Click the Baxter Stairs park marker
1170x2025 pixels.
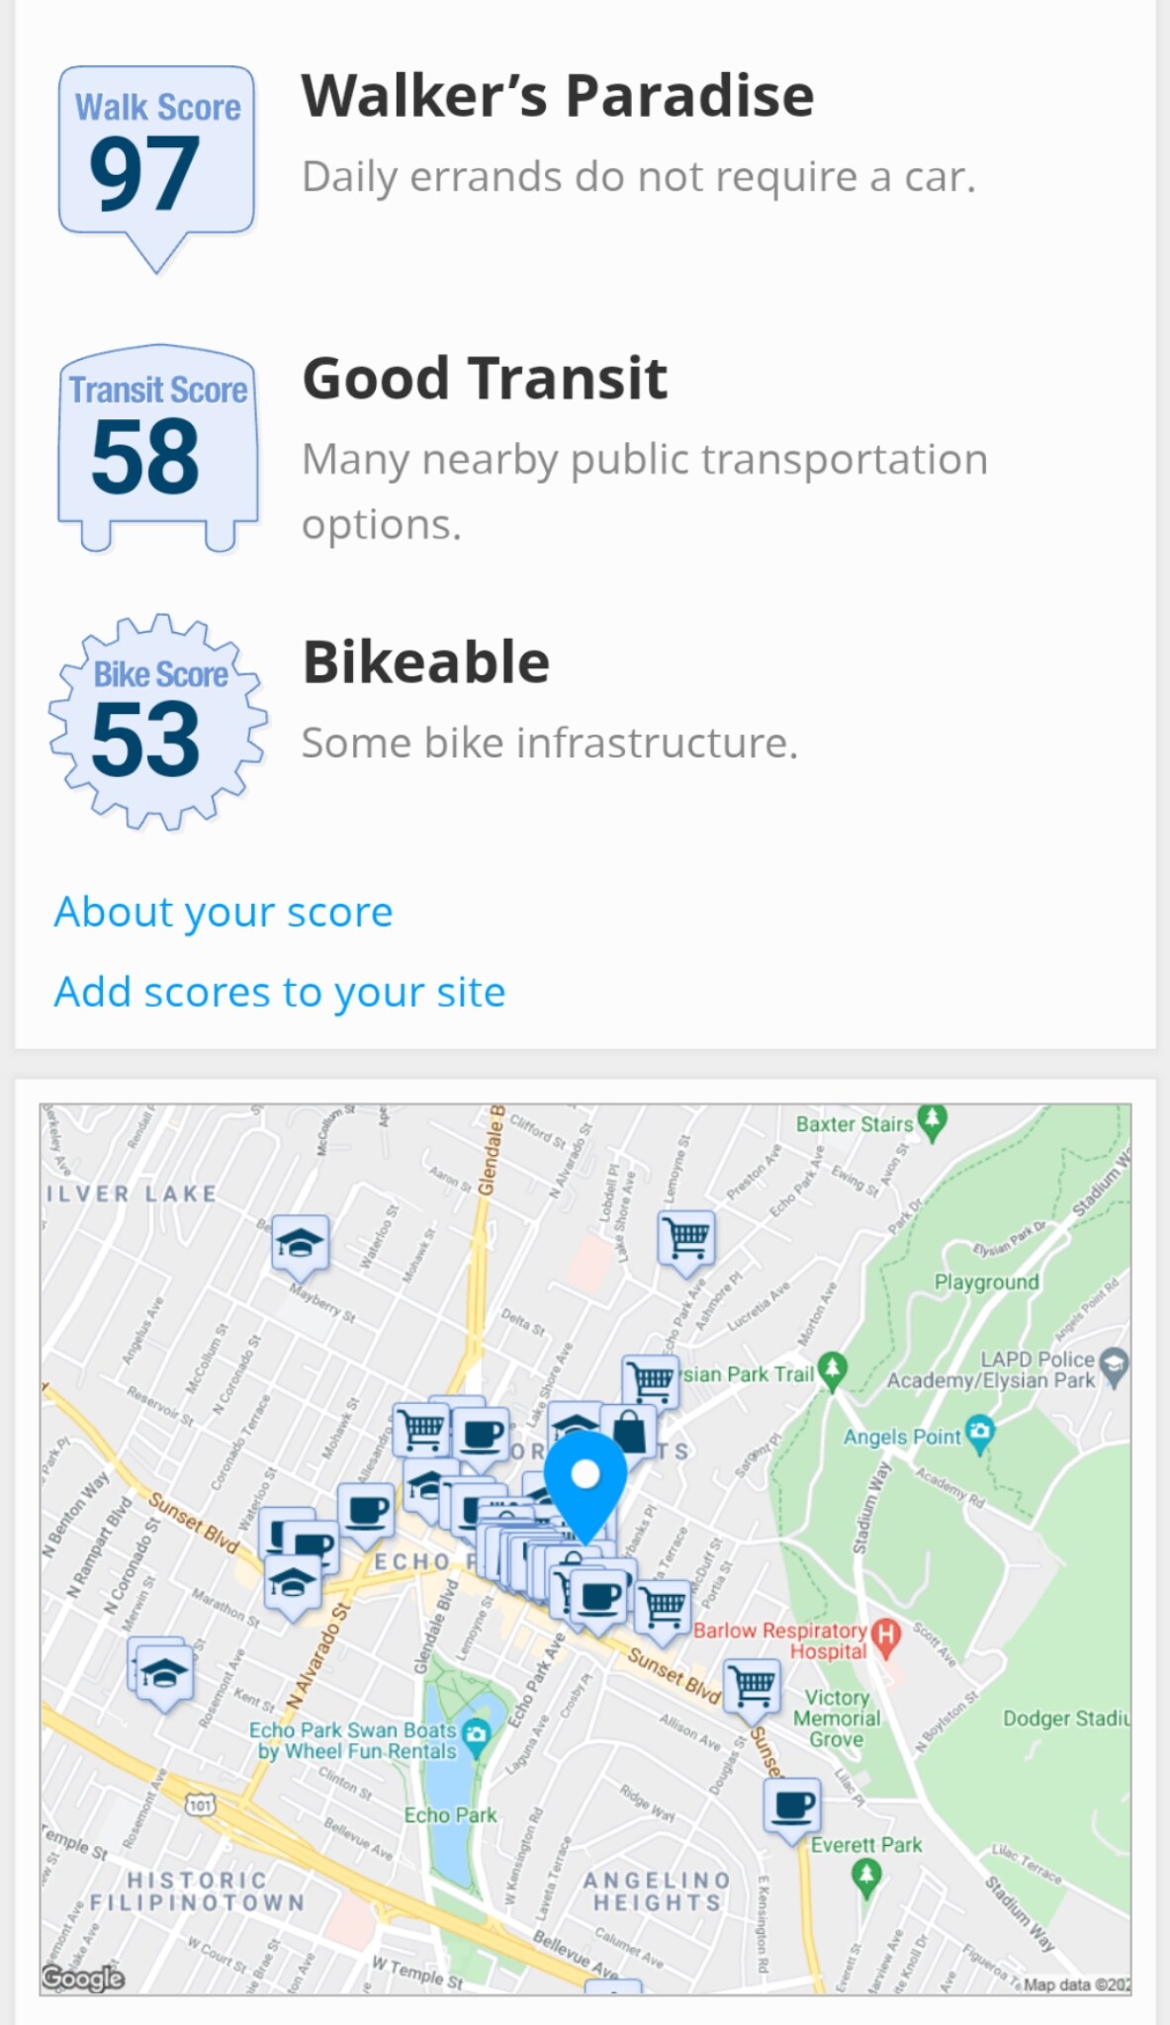932,1120
